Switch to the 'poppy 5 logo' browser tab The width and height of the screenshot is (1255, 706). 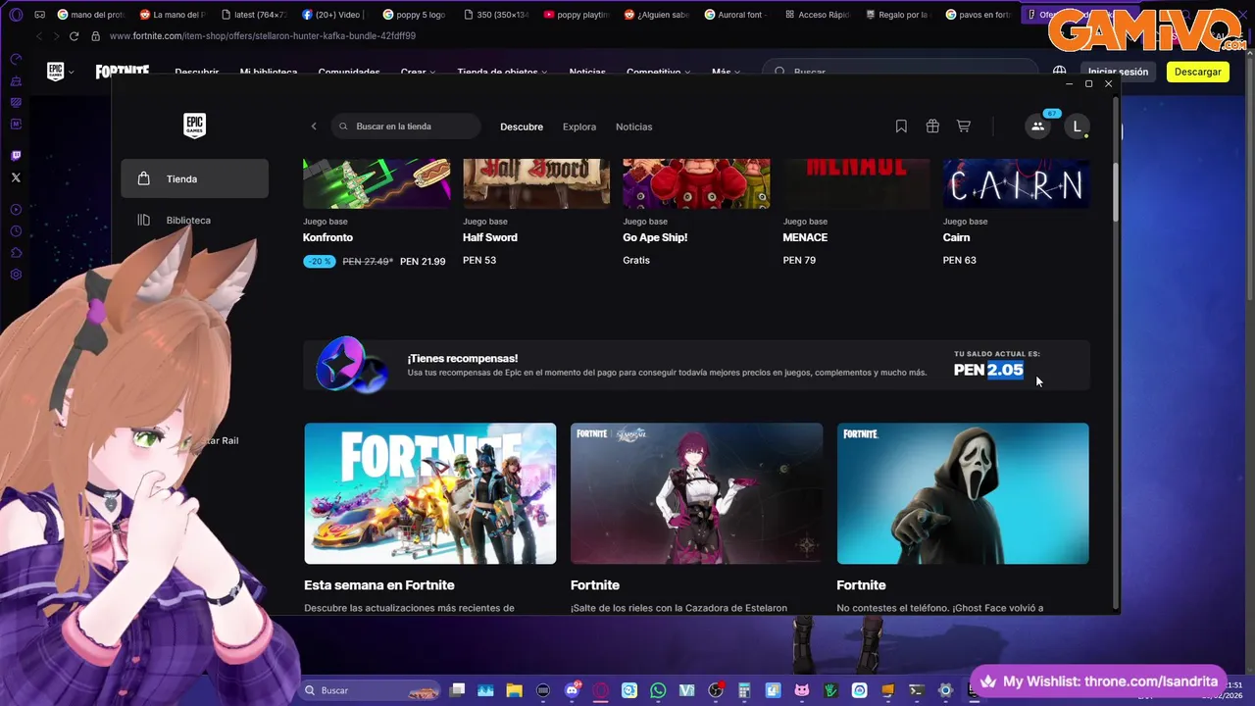(414, 15)
